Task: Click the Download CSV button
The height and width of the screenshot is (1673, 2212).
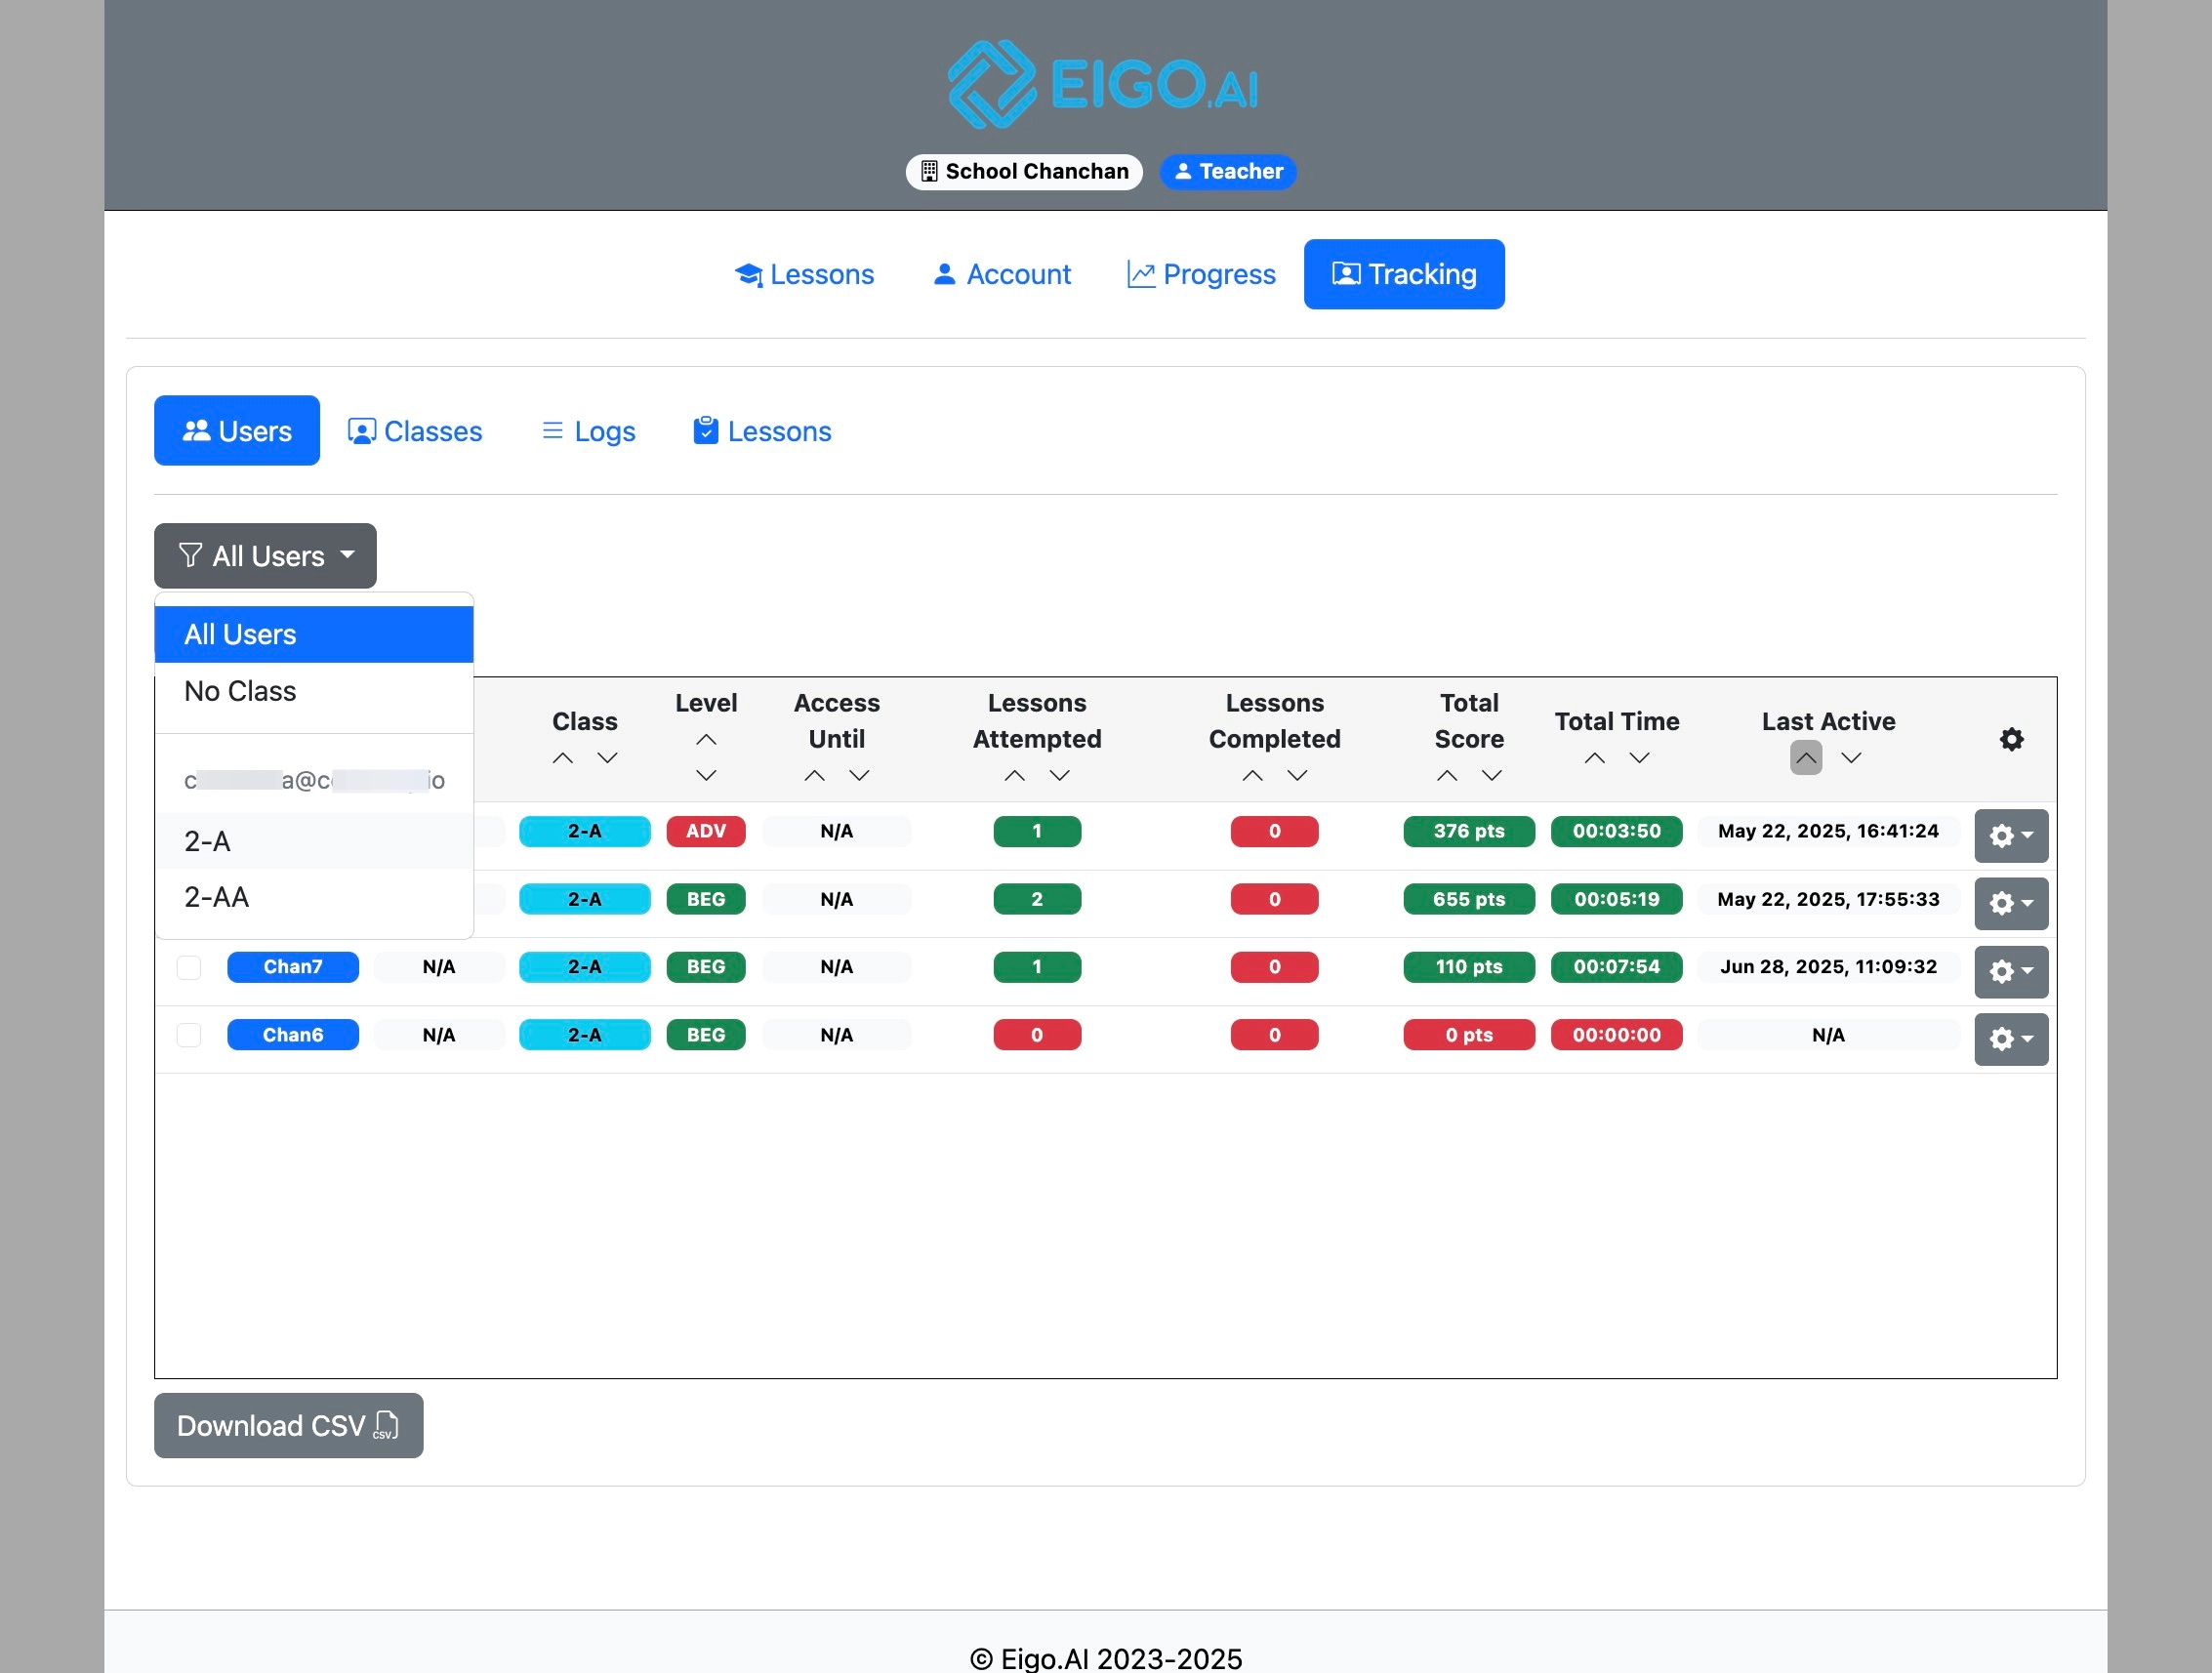Action: point(289,1426)
